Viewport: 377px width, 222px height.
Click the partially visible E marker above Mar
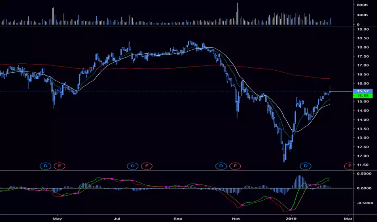(x=349, y=166)
